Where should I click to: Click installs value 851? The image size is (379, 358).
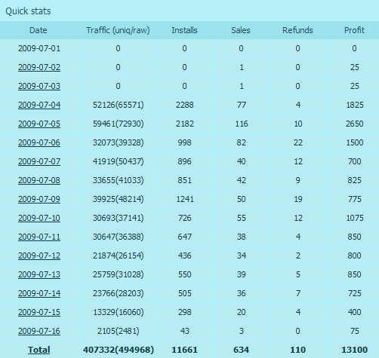pyautogui.click(x=184, y=180)
